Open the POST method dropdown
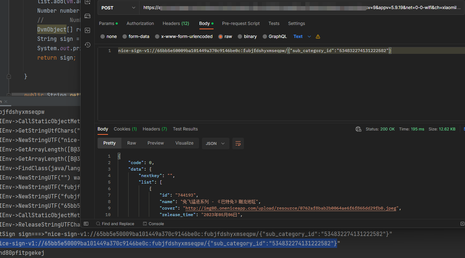This screenshot has width=465, height=258. [x=119, y=8]
